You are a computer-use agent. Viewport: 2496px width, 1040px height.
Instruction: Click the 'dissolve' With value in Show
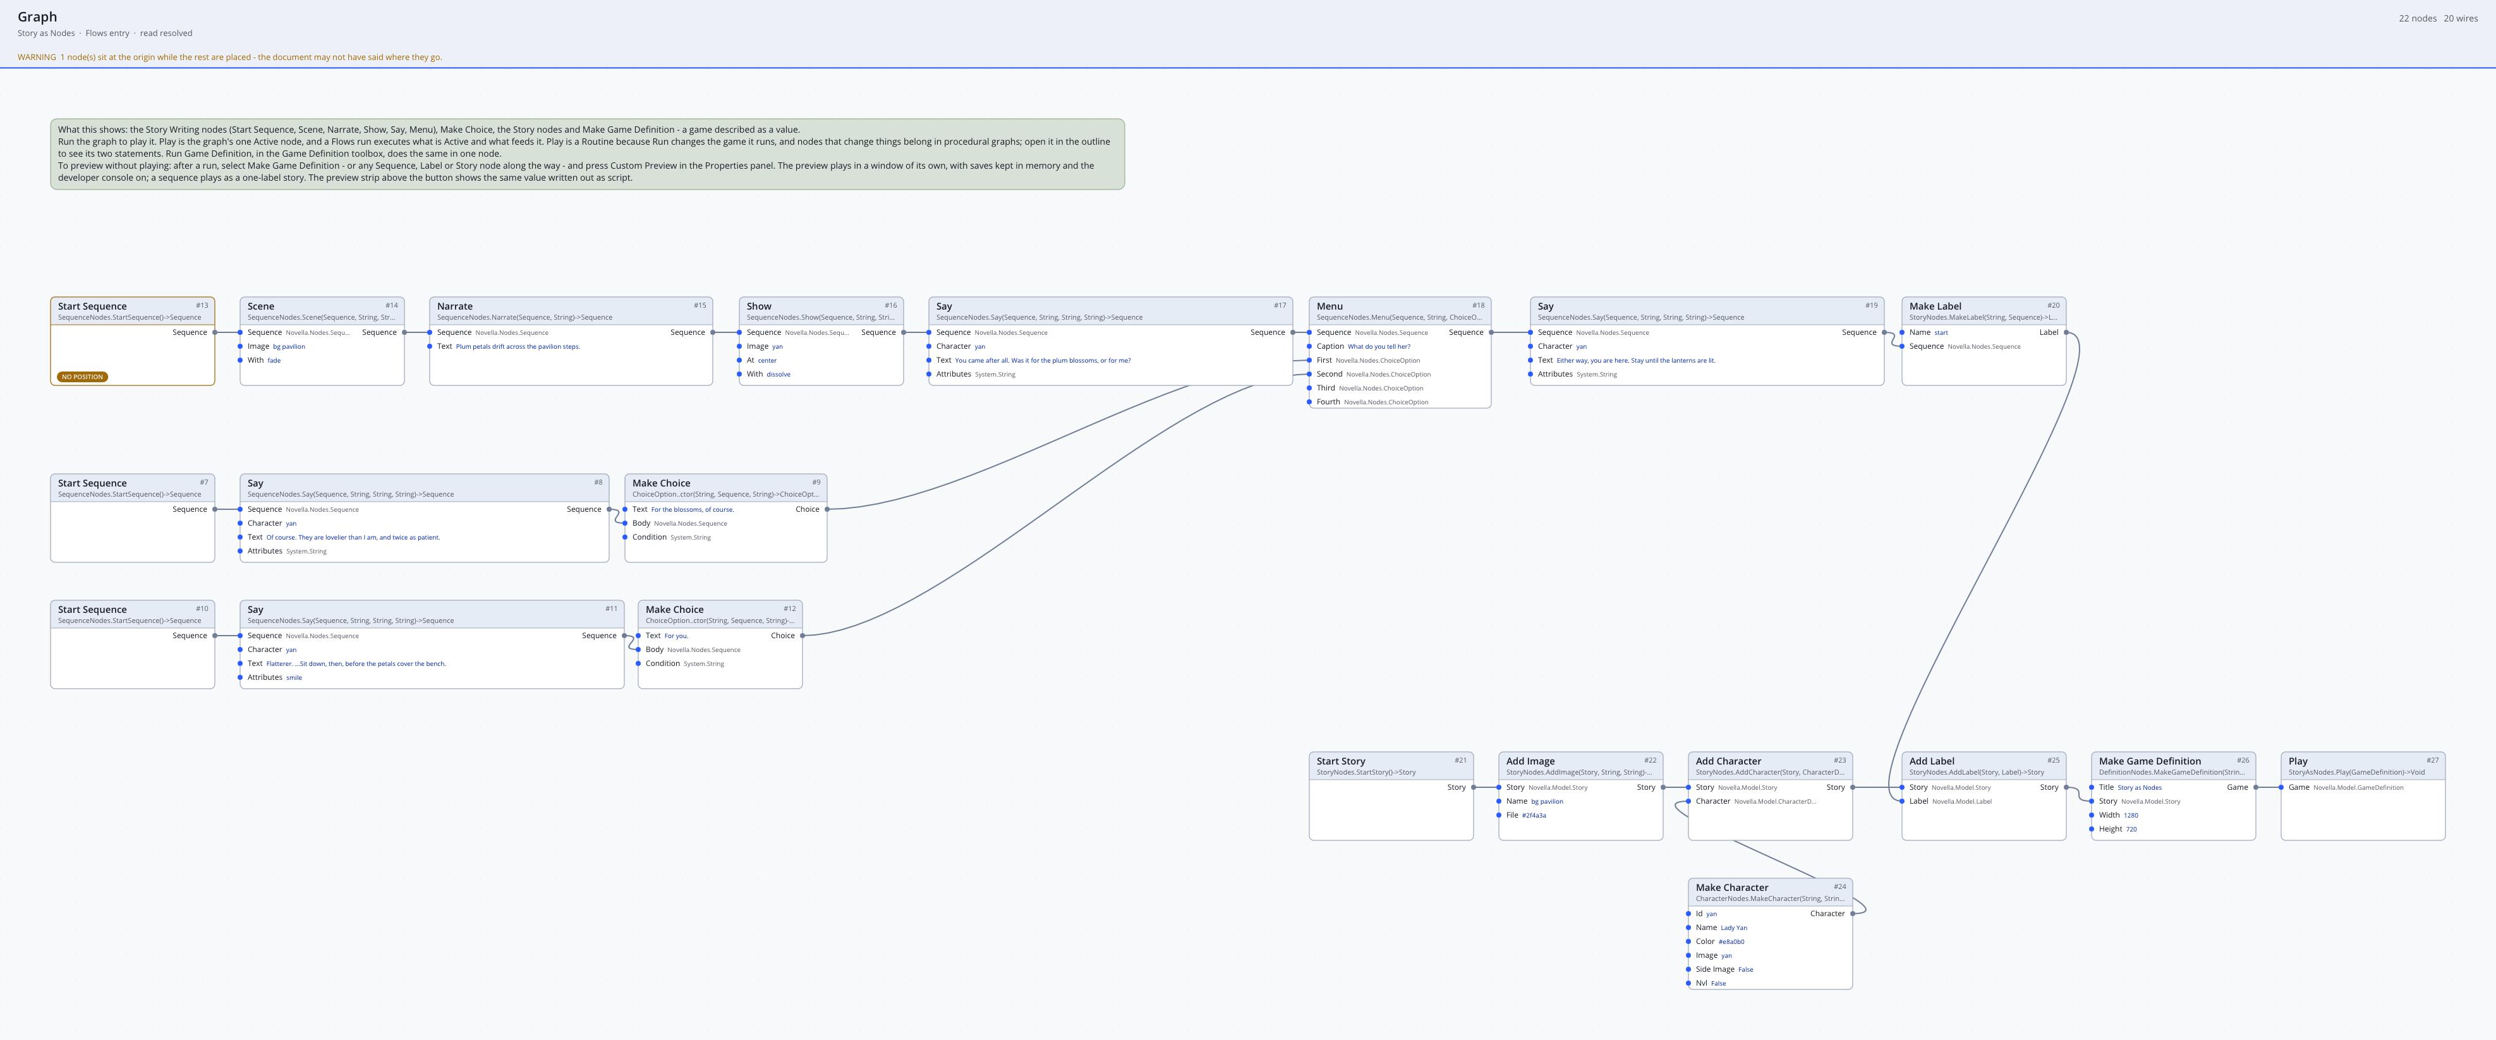[778, 374]
